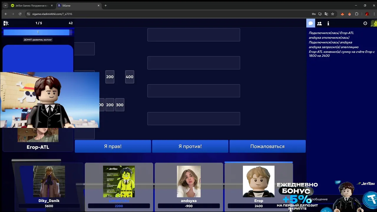Expand the tab search dropdown
377x212 pixels.
[x=5, y=6]
